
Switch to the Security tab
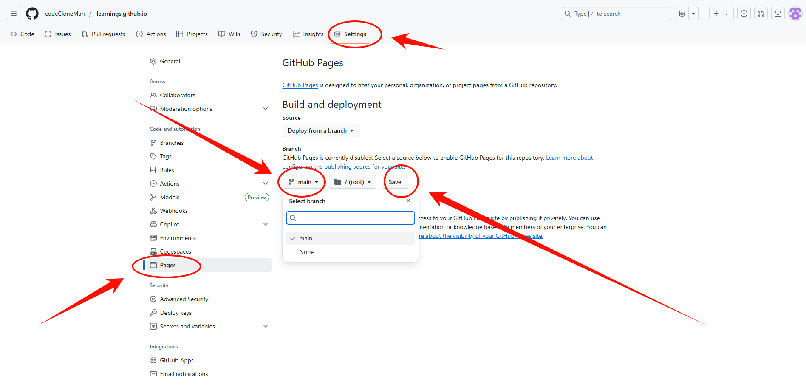pyautogui.click(x=266, y=34)
